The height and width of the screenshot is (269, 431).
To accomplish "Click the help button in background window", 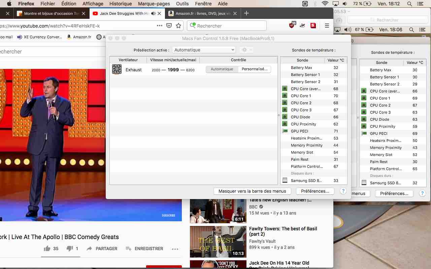I will (x=422, y=193).
